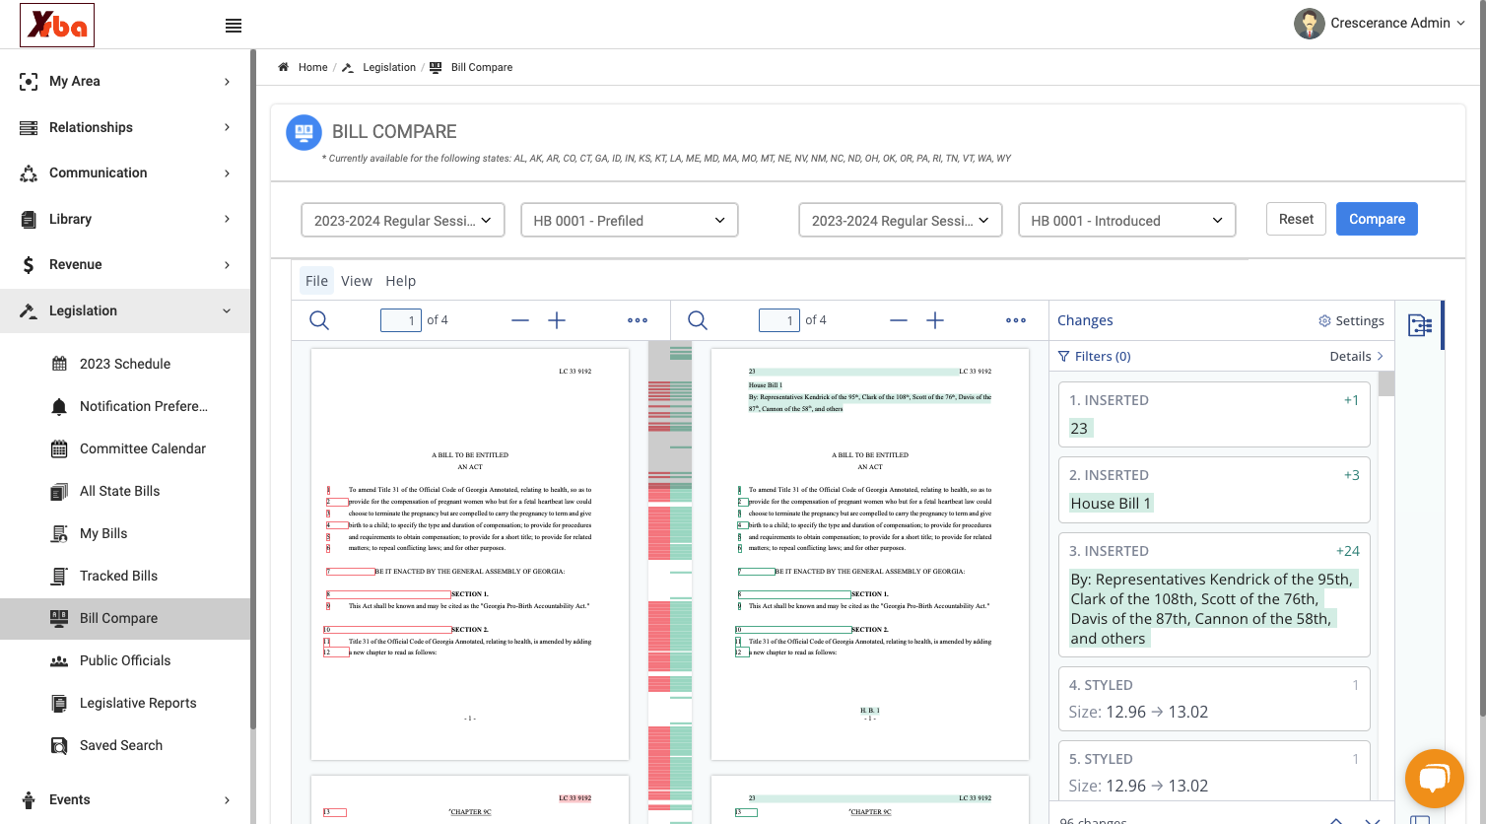Click left document page number field
Image resolution: width=1486 pixels, height=824 pixels.
click(401, 320)
